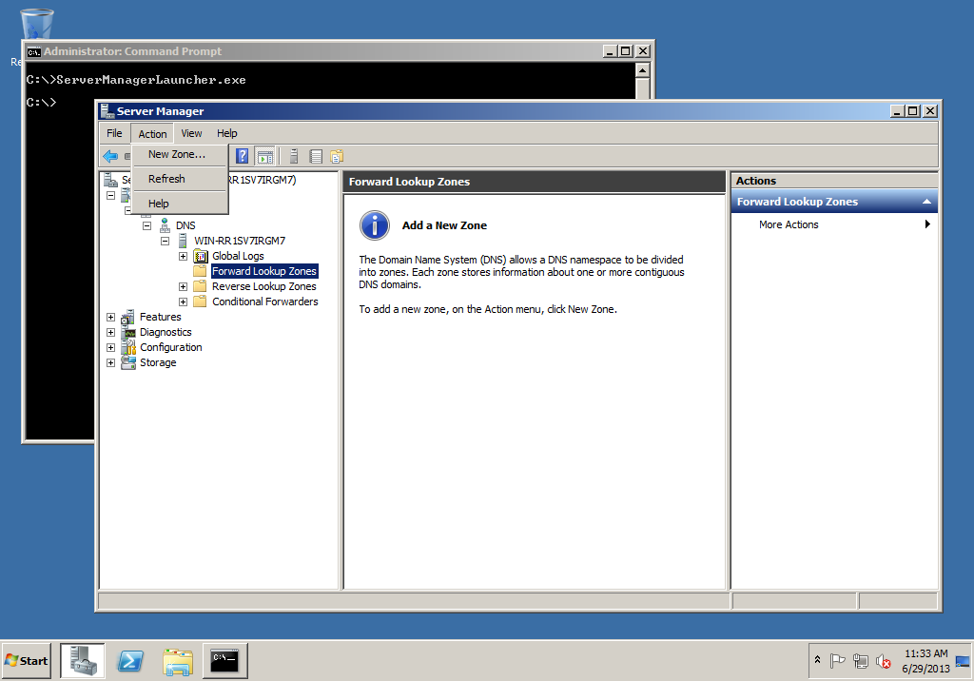Viewport: 974px width, 681px height.
Task: Expand the Conditional Forwarders node
Action: click(x=183, y=302)
